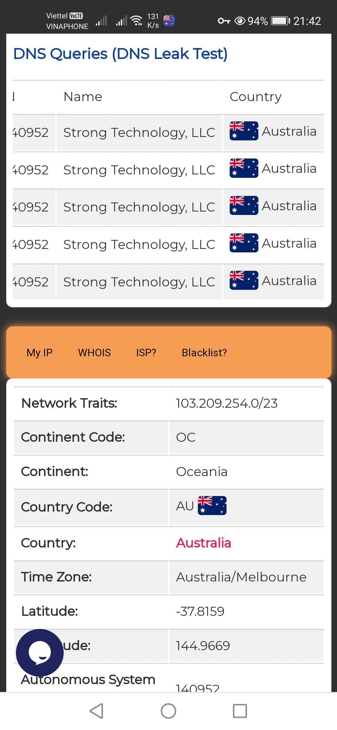
Task: Select the ISP? tab
Action: tap(146, 353)
